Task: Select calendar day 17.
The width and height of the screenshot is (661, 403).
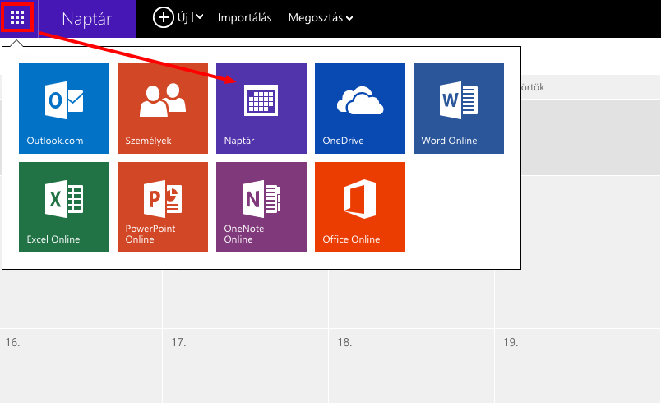Action: 245,365
